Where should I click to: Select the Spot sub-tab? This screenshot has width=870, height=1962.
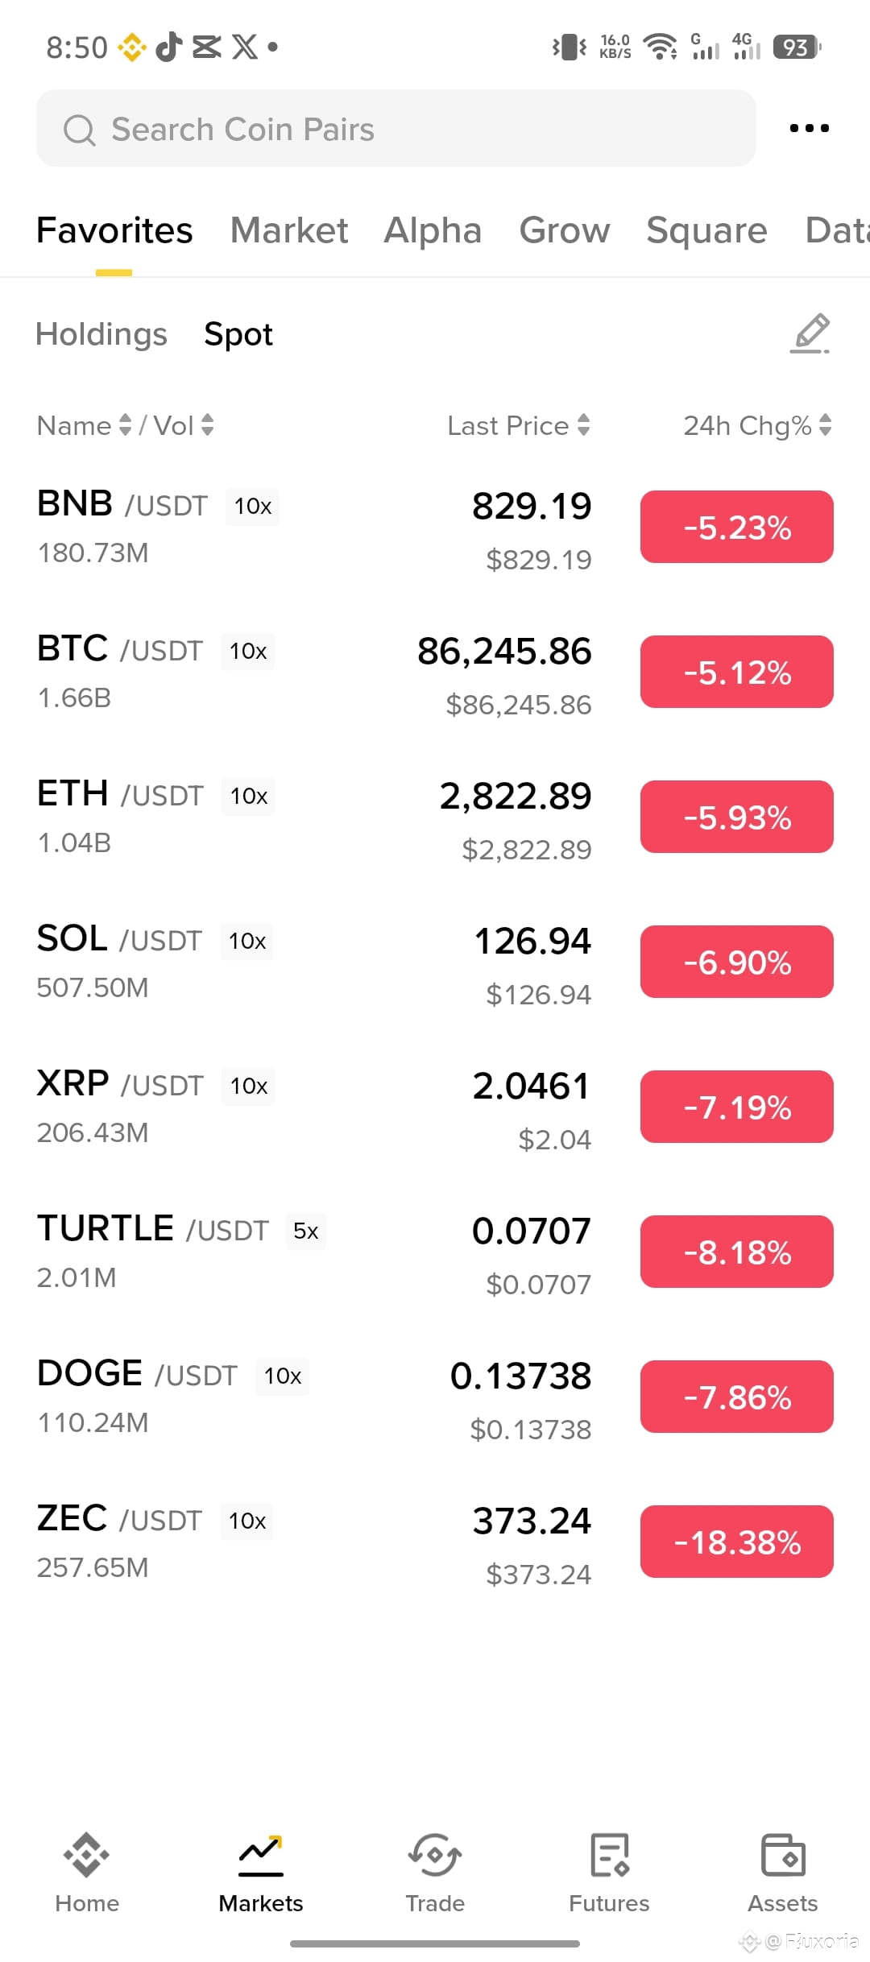(238, 334)
